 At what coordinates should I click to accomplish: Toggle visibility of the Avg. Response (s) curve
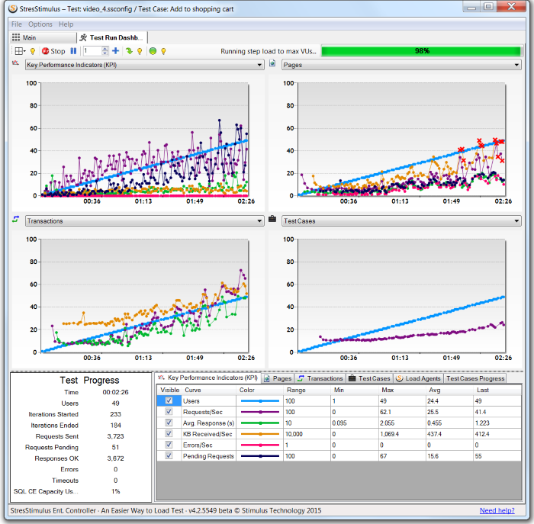click(169, 423)
